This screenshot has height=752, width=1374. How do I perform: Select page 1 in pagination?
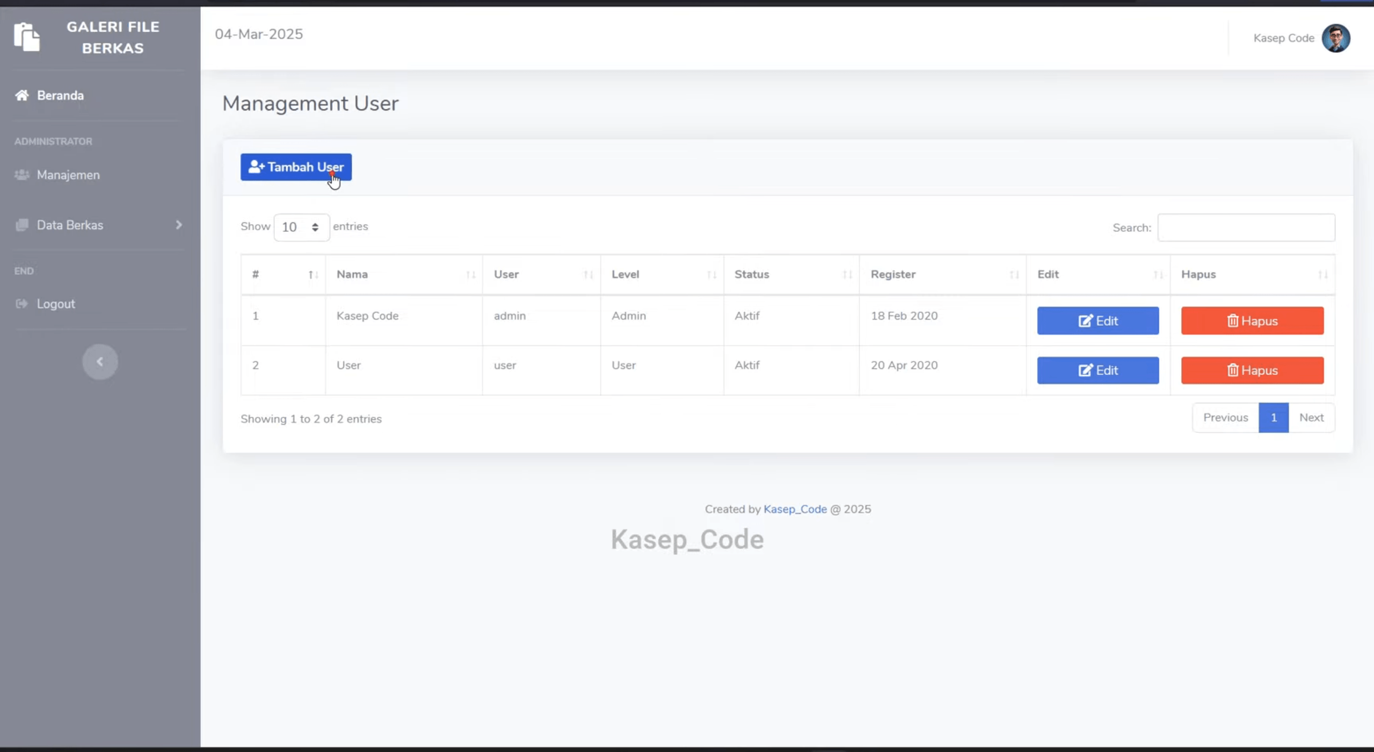(x=1273, y=417)
